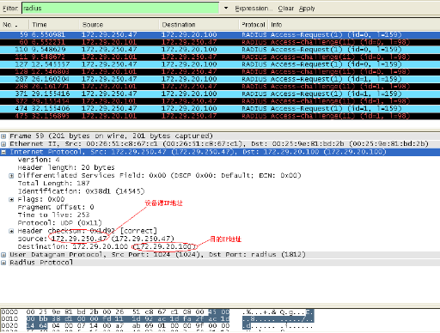Click hex dump row at offset 0010
The height and width of the screenshot is (333, 440).
pyautogui.click(x=157, y=318)
